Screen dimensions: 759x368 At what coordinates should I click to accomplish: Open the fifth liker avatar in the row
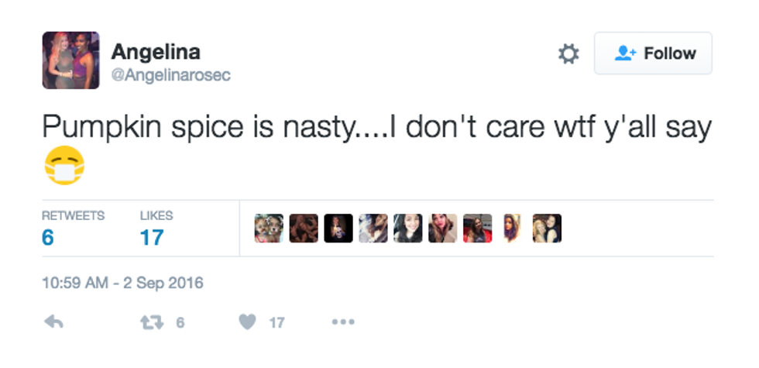[x=408, y=229]
